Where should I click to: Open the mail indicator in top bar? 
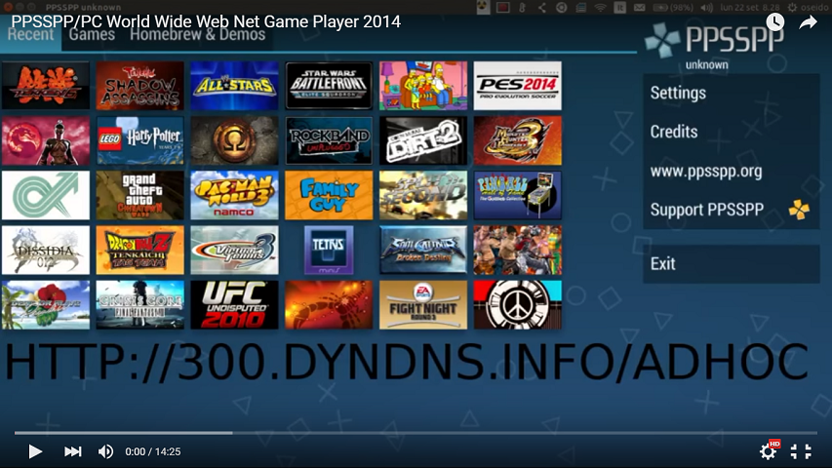tap(640, 8)
